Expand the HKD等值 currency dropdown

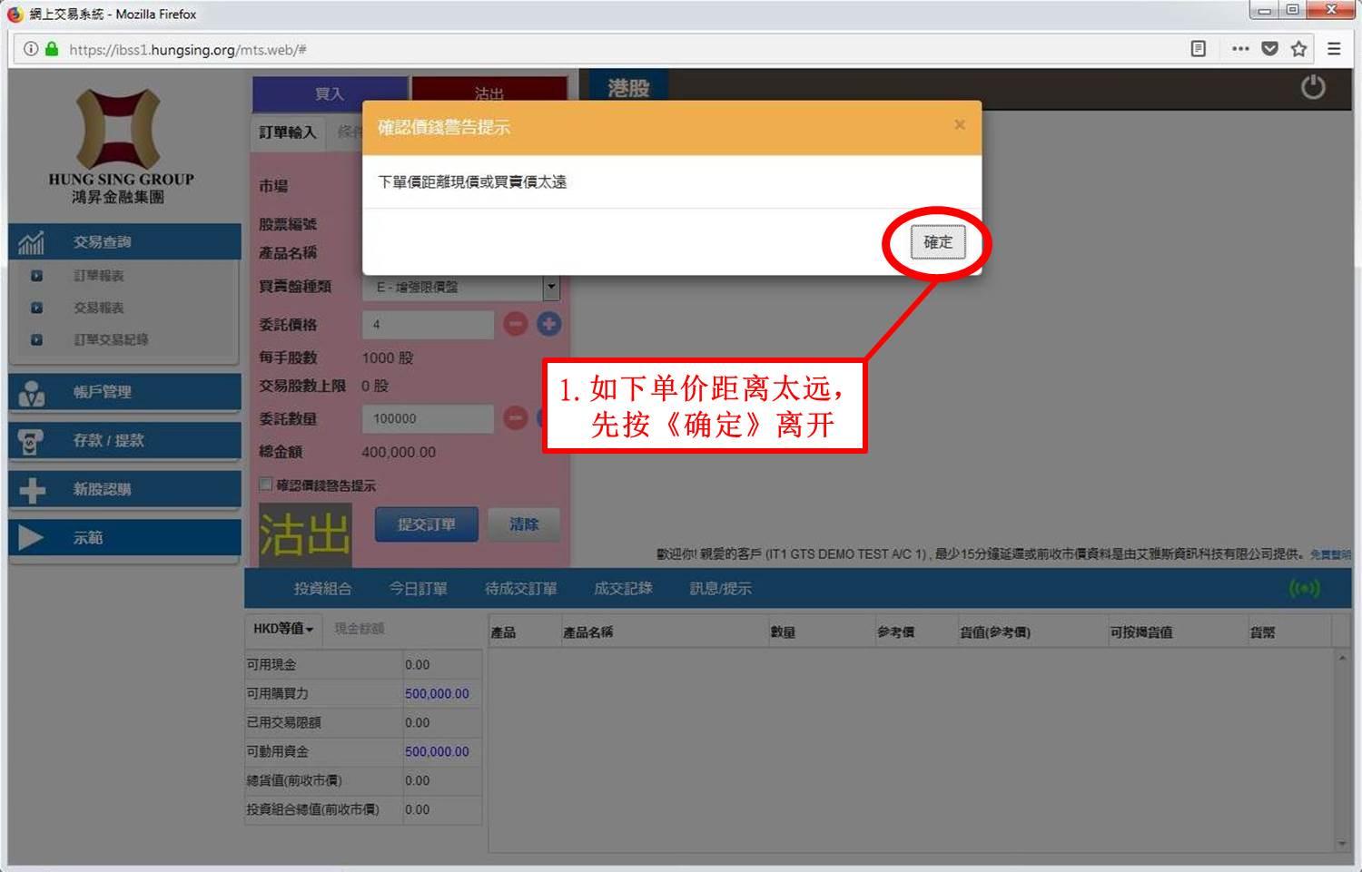pyautogui.click(x=282, y=629)
